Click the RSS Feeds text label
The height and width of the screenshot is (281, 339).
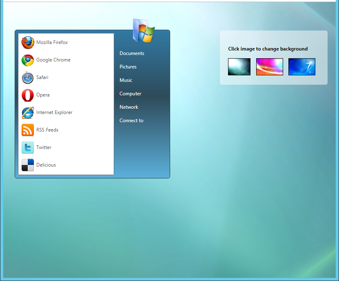(47, 130)
